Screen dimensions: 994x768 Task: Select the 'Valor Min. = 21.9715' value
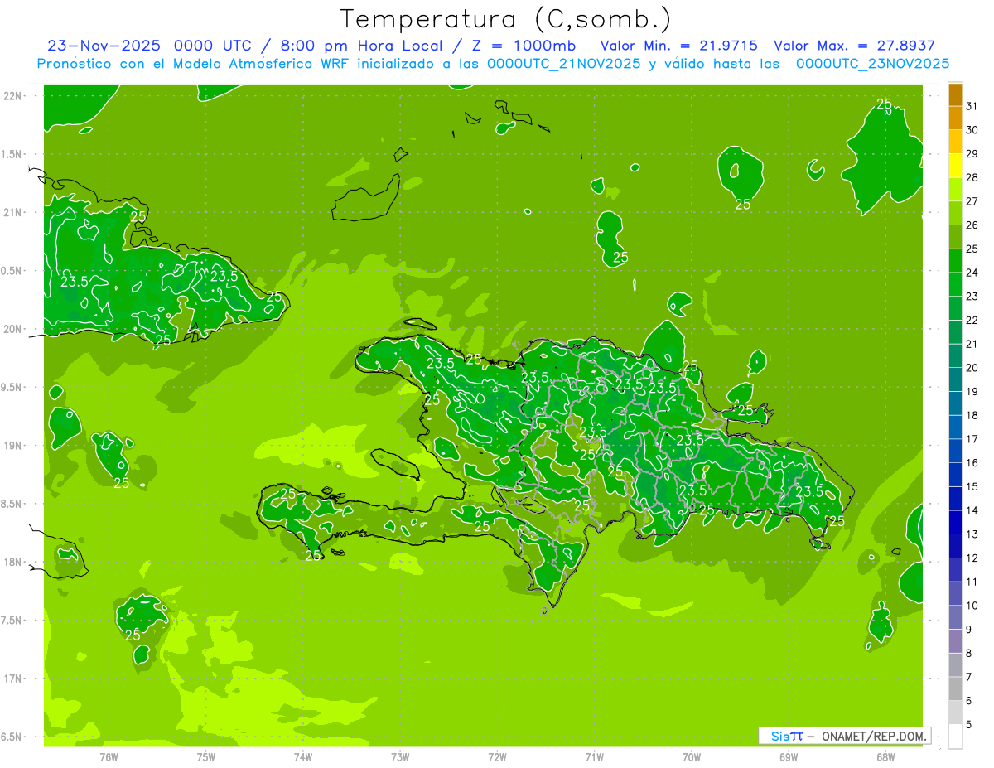[678, 46]
